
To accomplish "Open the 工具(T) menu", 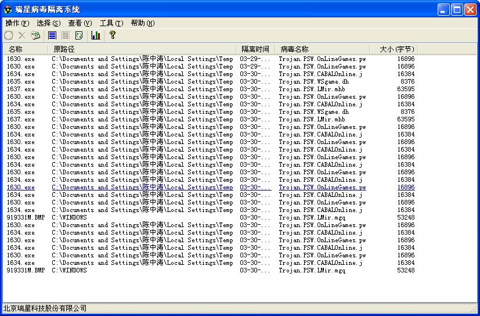I will tap(111, 23).
